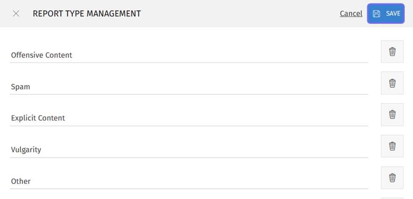Trash the Explicit Content report type
The image size is (413, 199).
392,115
